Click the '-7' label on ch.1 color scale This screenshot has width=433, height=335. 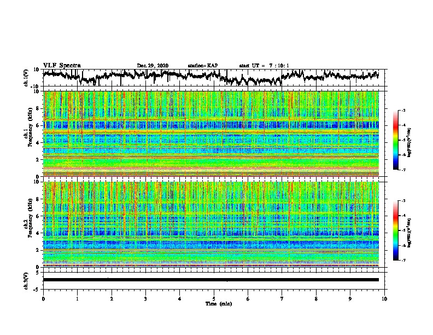(x=403, y=170)
